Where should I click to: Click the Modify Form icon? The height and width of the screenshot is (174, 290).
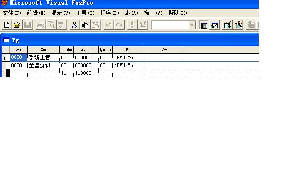coord(143,25)
